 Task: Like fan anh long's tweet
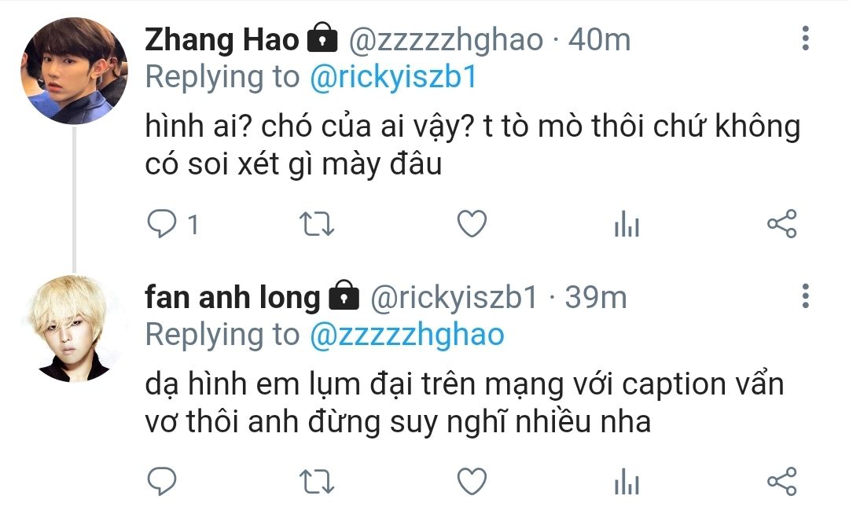[x=472, y=481]
